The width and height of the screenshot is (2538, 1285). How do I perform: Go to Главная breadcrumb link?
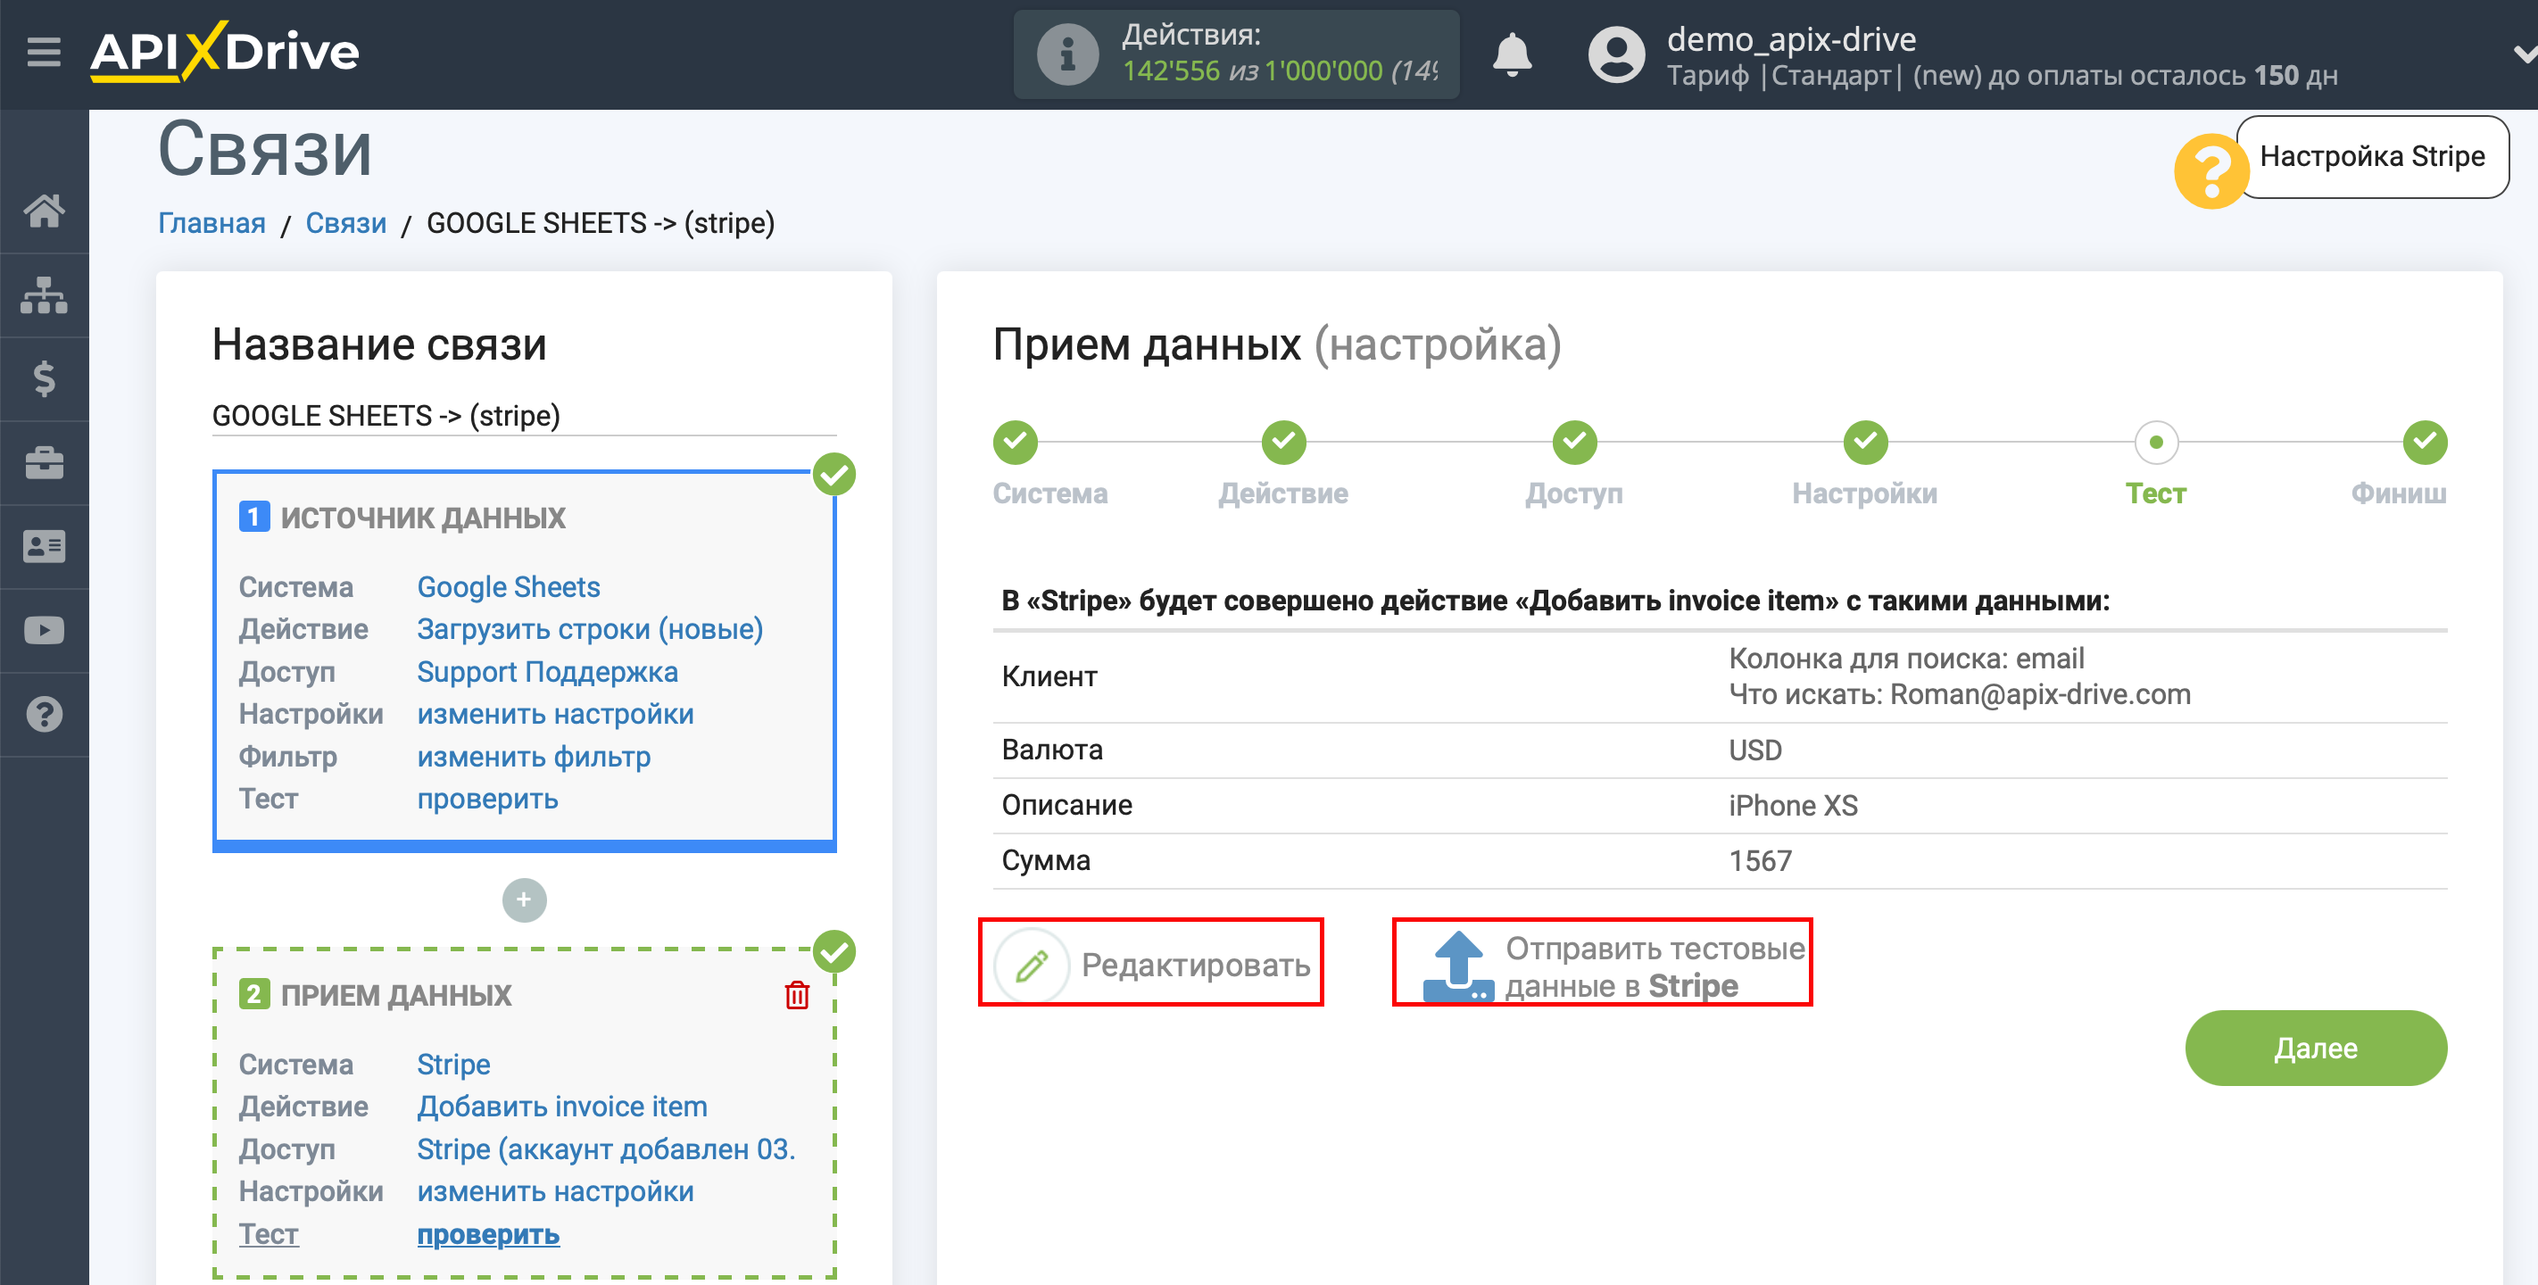211,224
